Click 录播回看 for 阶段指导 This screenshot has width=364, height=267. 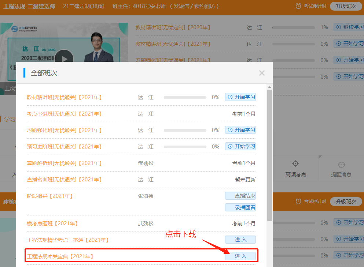[x=240, y=207]
